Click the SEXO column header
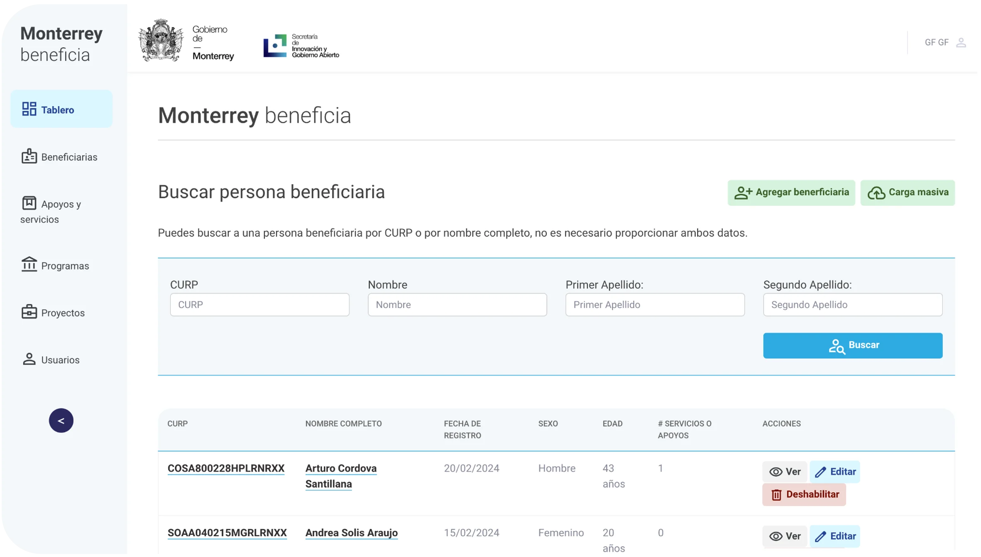981x557 pixels. (x=548, y=424)
